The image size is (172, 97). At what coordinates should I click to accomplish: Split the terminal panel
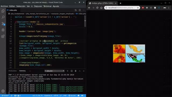72,71
